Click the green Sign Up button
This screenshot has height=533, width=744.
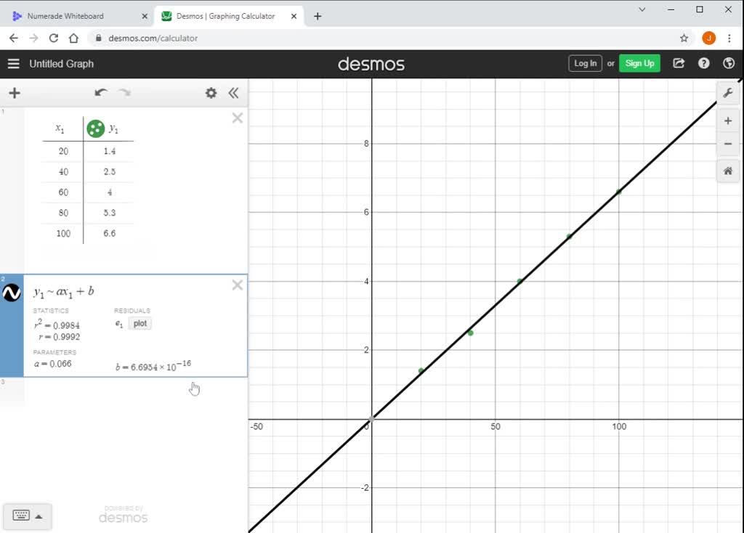pyautogui.click(x=639, y=63)
